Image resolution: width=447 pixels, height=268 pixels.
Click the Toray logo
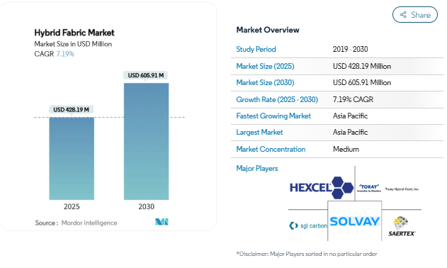(x=369, y=188)
